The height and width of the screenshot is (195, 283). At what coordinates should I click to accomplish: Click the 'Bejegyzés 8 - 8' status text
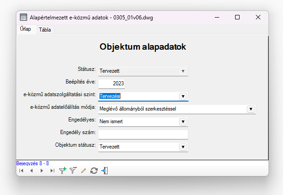[33, 163]
